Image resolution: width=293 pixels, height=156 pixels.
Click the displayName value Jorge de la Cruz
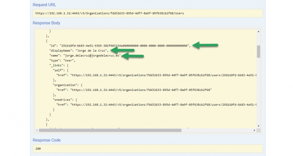tap(91, 50)
